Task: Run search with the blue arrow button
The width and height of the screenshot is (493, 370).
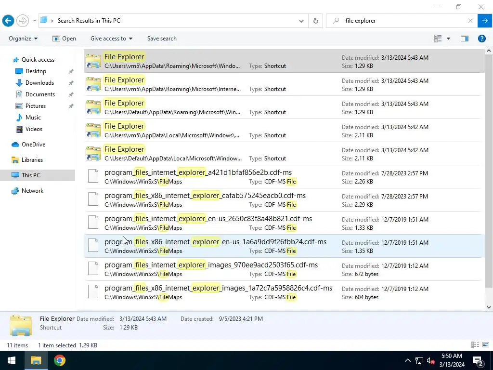Action: (485, 21)
